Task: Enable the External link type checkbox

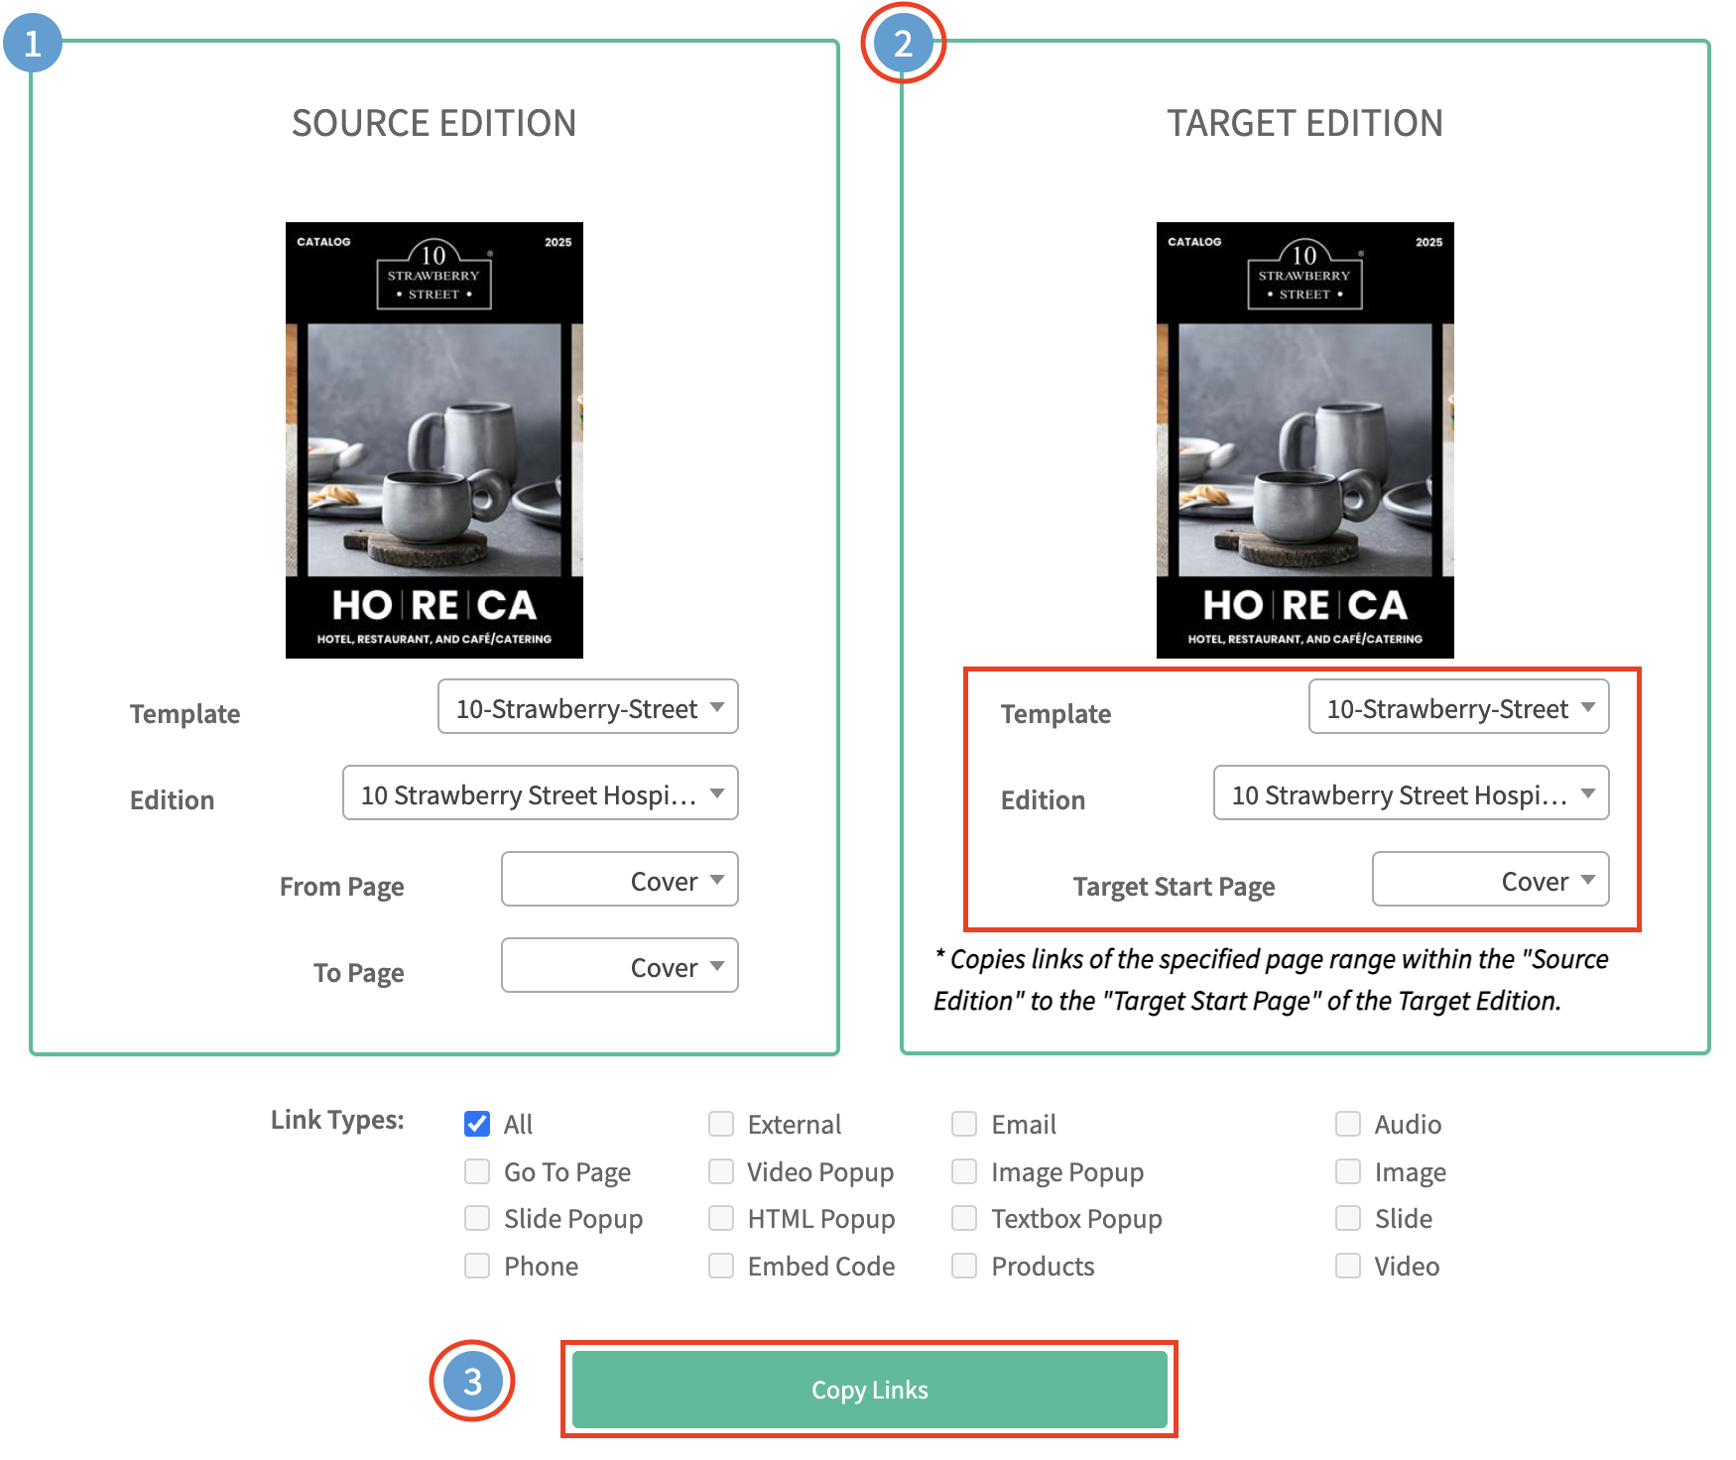Action: coord(721,1124)
